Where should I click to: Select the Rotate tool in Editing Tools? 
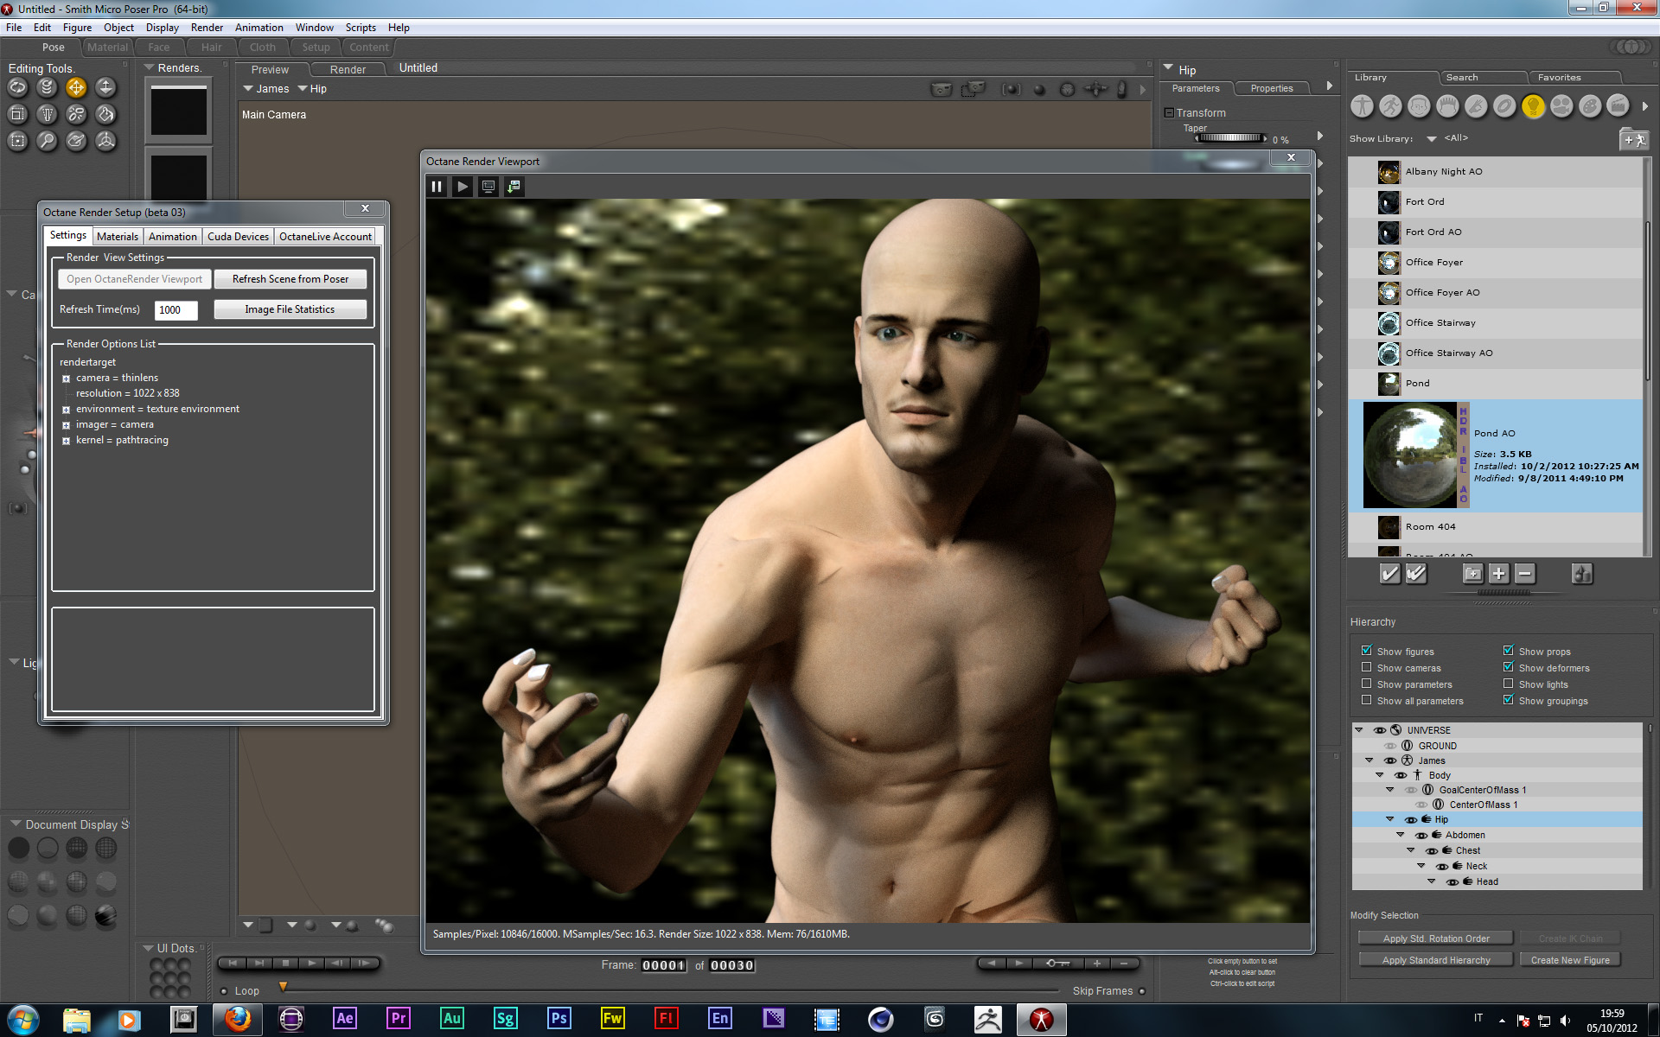[18, 87]
